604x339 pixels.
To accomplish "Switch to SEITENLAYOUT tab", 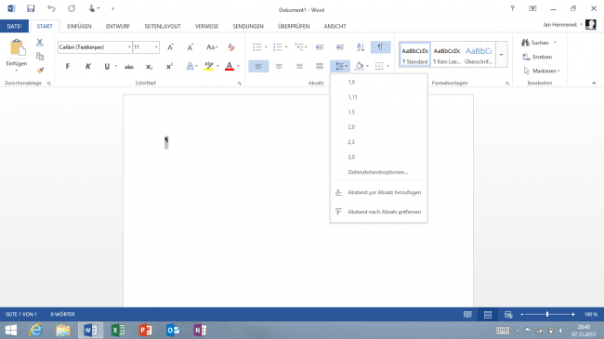I will coord(163,26).
